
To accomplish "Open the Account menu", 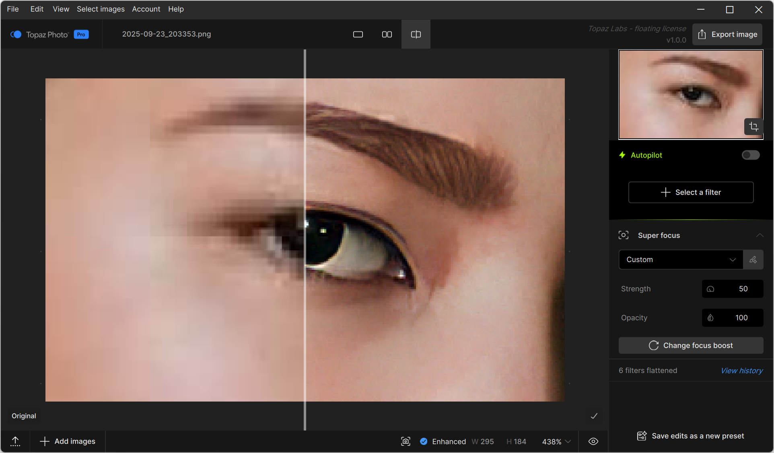I will coord(146,9).
